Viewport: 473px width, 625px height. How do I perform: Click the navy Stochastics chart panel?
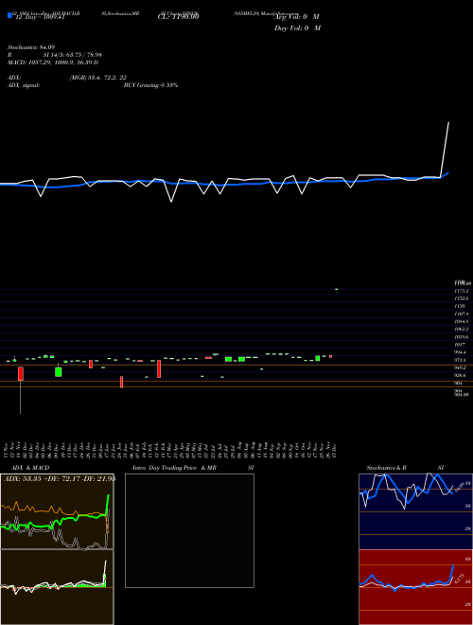[x=415, y=511]
